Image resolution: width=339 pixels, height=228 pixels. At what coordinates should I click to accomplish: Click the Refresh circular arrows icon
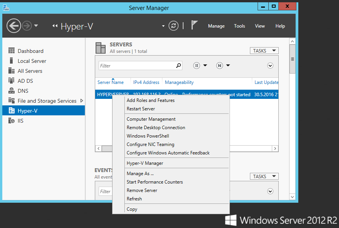click(174, 26)
